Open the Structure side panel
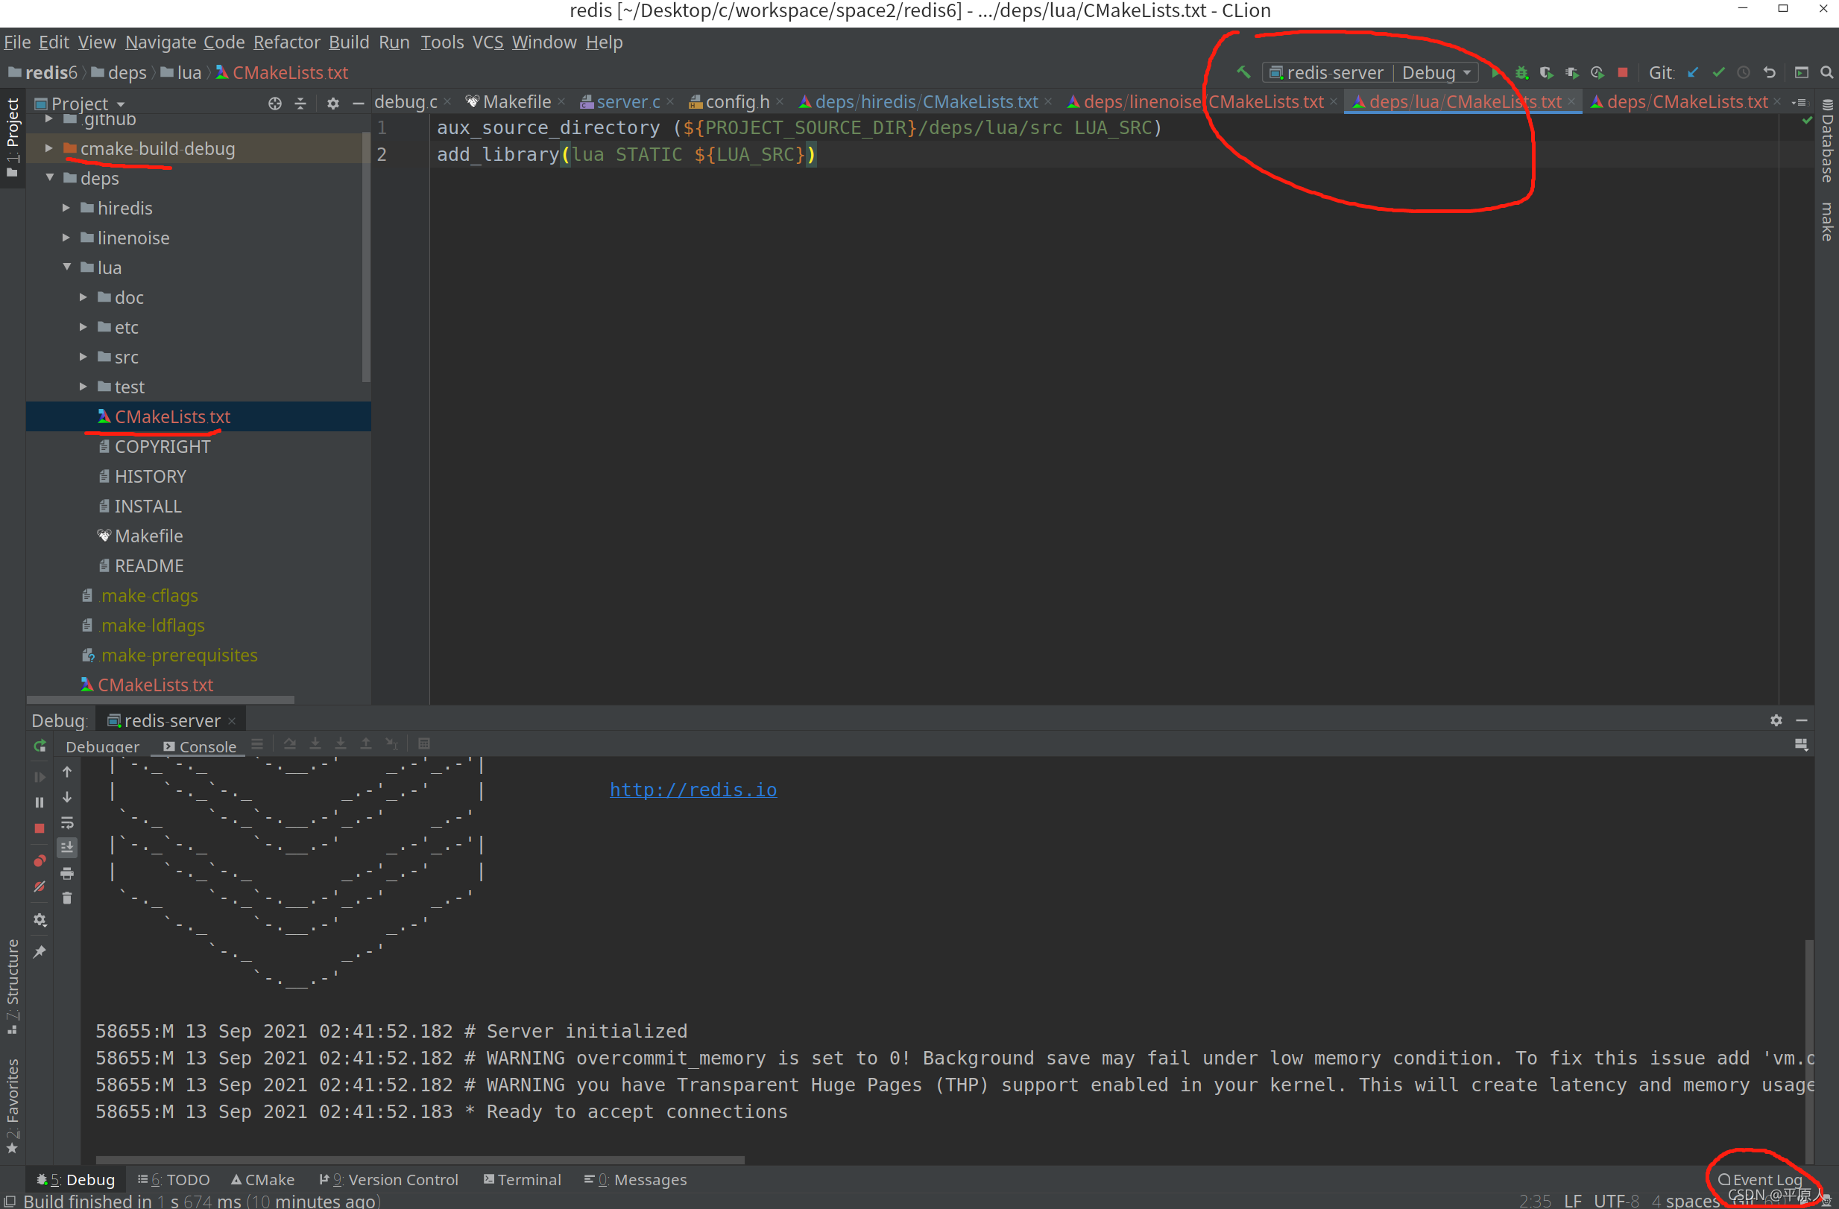 [13, 987]
